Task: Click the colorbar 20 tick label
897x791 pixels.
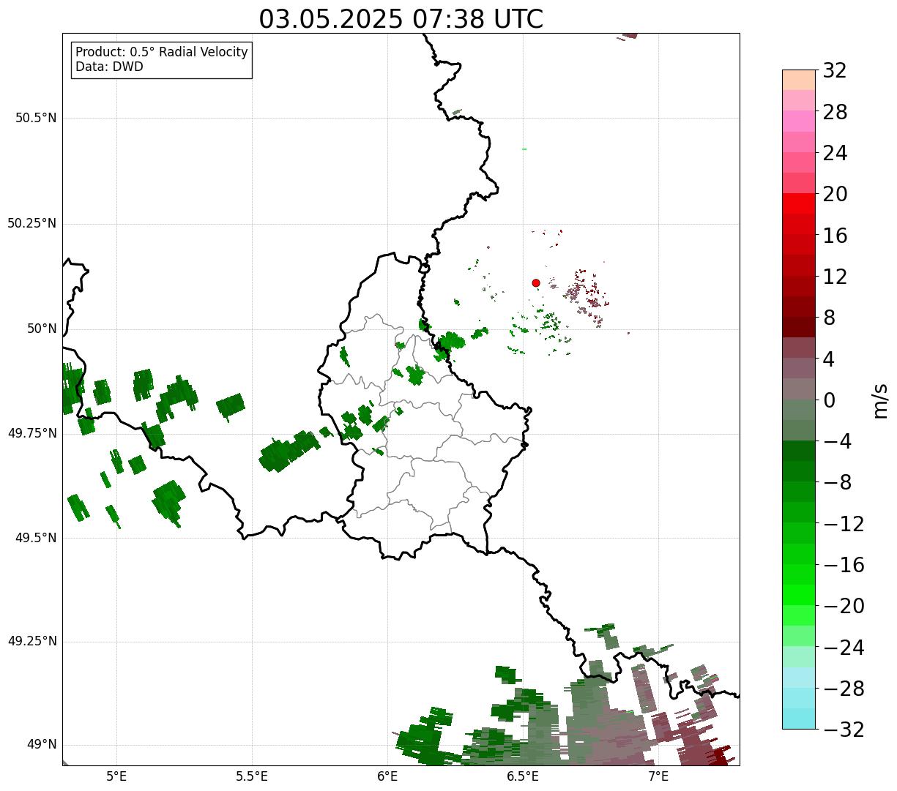Action: click(835, 195)
